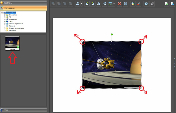The image size is (176, 113).
Task: Expand the Панель управления tree node
Action: click(5, 24)
